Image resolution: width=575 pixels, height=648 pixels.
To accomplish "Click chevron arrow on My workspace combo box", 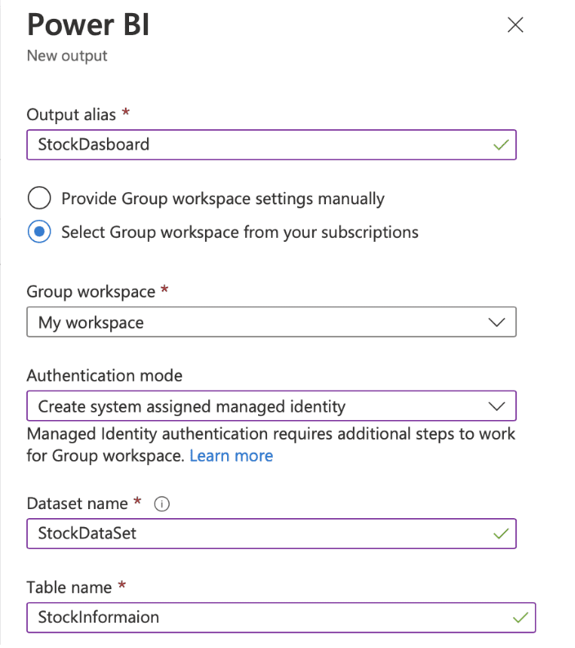I will [496, 322].
